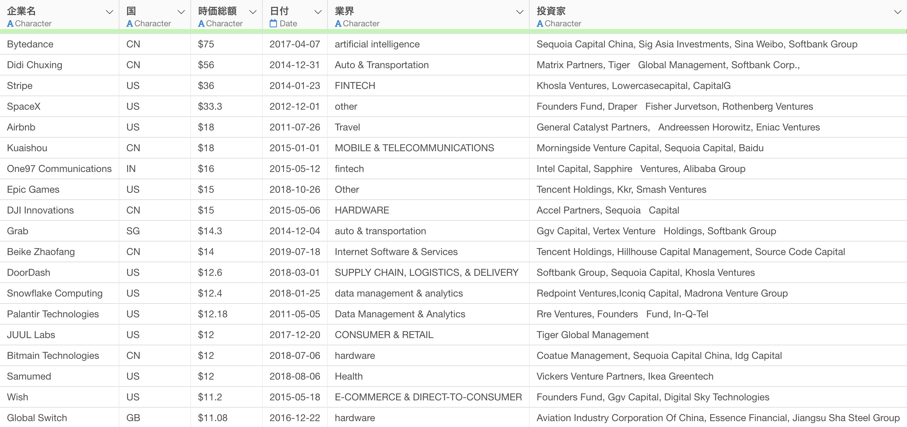Click the SG country cell
The width and height of the screenshot is (907, 427).
155,231
